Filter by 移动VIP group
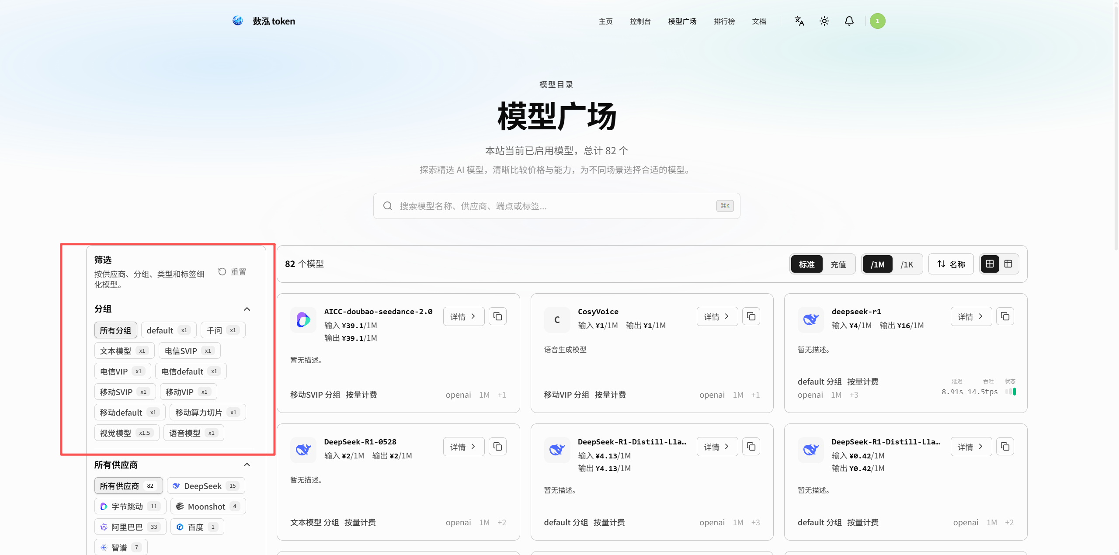Viewport: 1119px width, 555px height. (188, 392)
